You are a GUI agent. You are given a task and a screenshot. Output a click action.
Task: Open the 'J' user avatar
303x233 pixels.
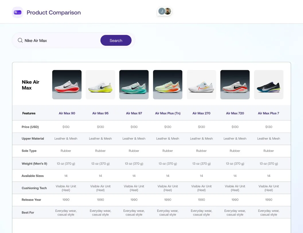click(162, 11)
